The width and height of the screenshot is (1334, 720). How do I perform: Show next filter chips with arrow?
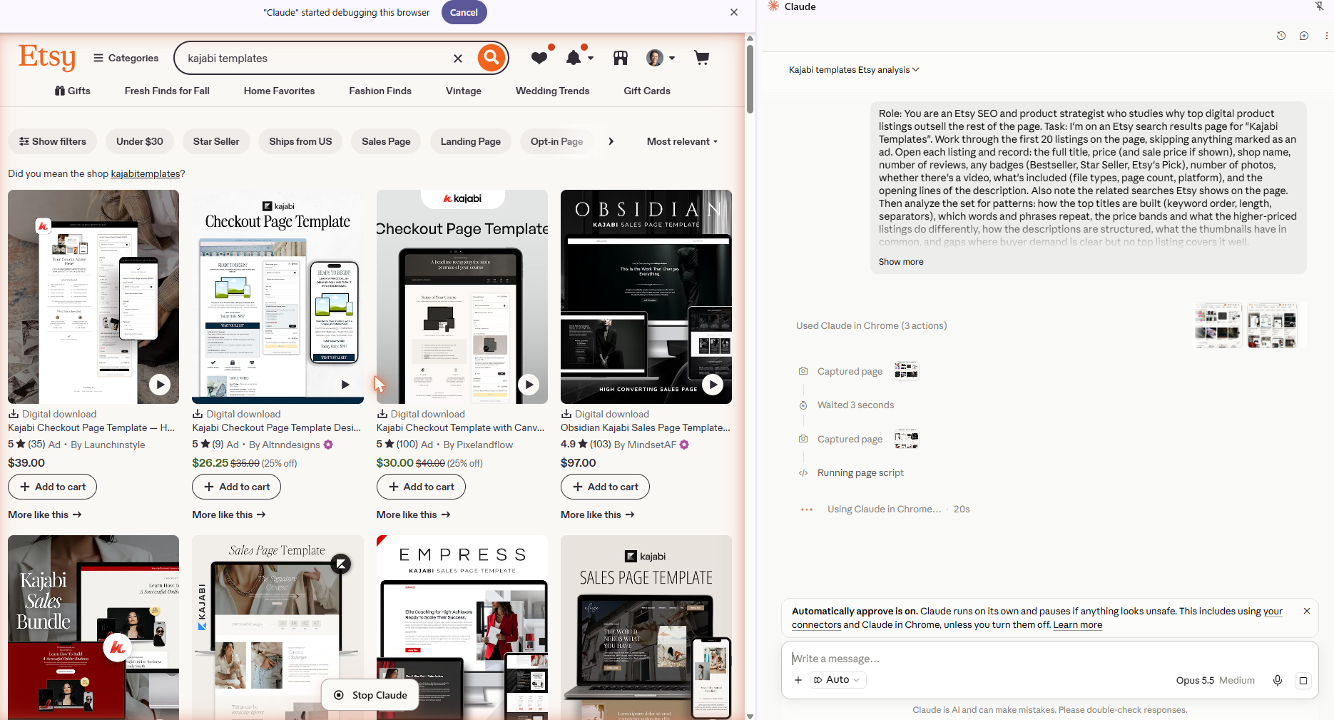point(611,141)
